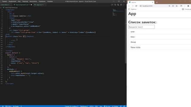Click the zoom magnifier icon in address bar

[169, 6]
